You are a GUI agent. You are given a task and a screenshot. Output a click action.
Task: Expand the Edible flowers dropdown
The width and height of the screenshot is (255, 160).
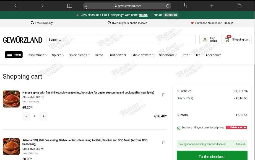143,55
